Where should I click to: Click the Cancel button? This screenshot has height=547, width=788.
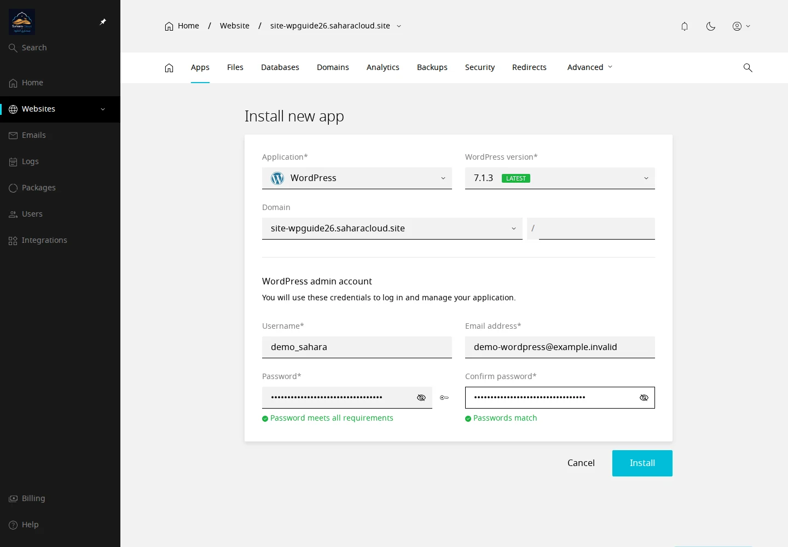pos(581,463)
